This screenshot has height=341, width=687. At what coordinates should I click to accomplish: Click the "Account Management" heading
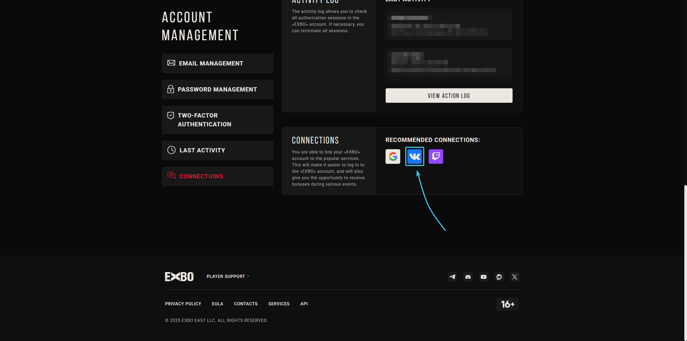(x=200, y=26)
